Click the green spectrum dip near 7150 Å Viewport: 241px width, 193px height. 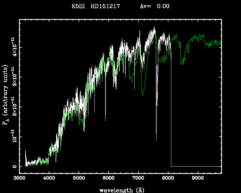pyautogui.click(x=143, y=94)
